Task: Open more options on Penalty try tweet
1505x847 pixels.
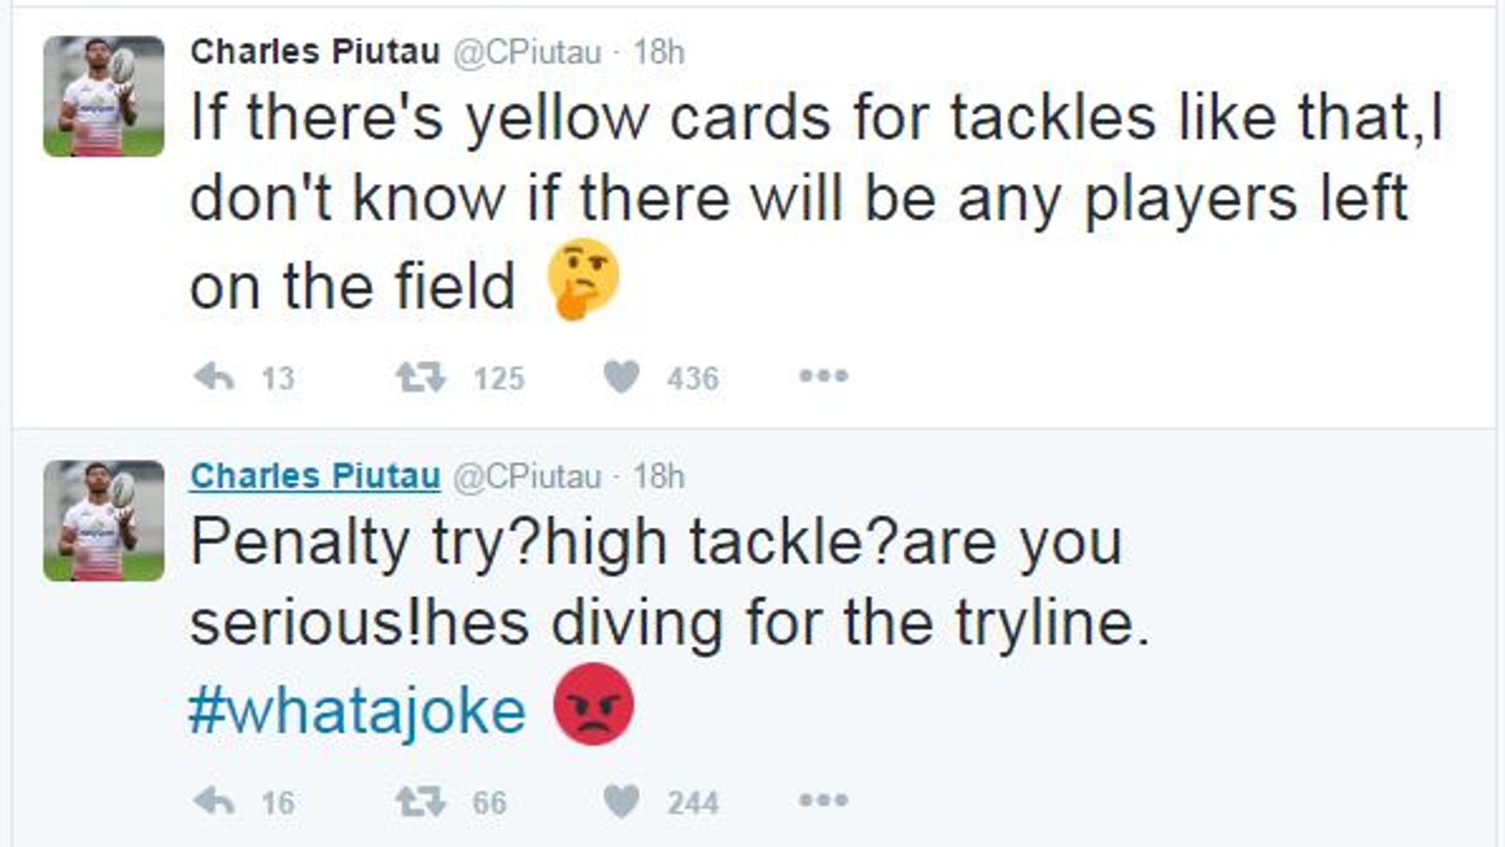Action: click(824, 801)
